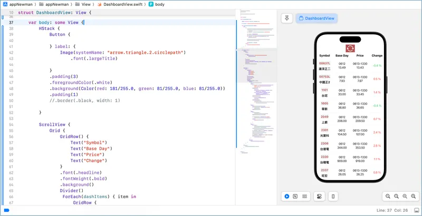
Task: Click struct DashboardView sticky header line
Action: tap(55, 12)
